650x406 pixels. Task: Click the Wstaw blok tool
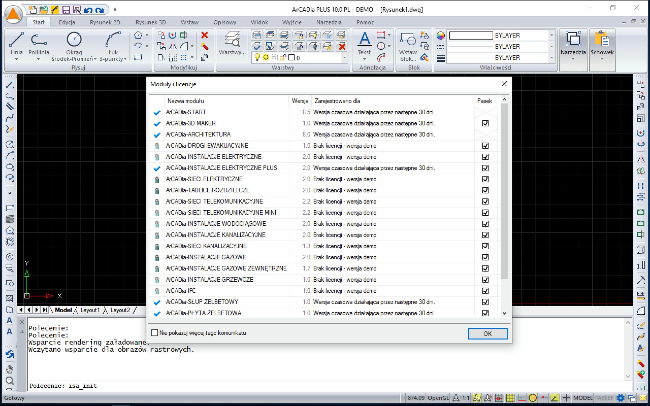(x=408, y=45)
